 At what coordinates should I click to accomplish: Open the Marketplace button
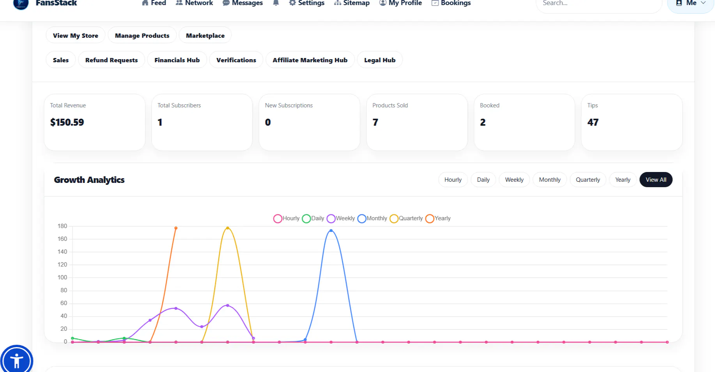click(205, 35)
